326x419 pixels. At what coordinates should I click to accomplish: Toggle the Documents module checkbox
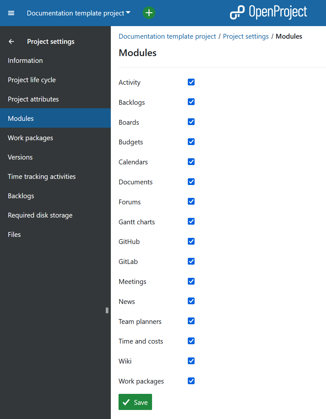click(191, 182)
